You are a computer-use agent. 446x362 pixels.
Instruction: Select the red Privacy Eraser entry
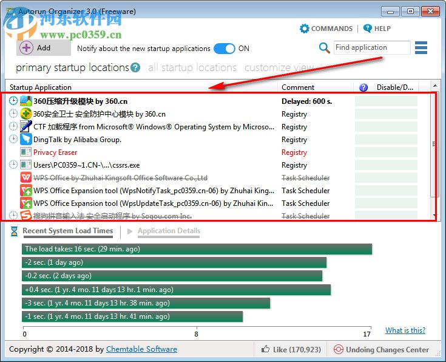click(x=55, y=152)
